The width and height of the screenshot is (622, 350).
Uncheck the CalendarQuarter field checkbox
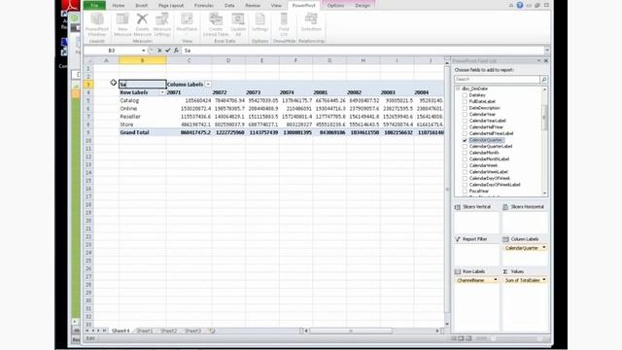(465, 140)
